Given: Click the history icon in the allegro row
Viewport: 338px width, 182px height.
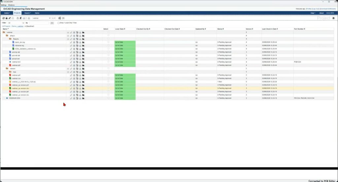Looking at the screenshot, I should [77, 36].
